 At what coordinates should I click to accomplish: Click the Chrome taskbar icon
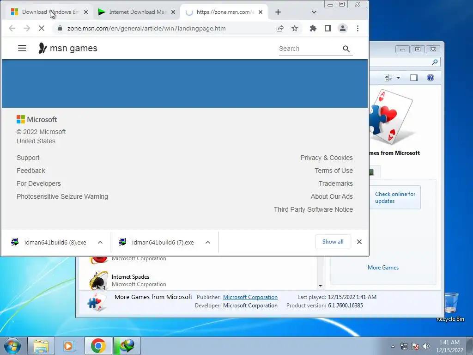[x=98, y=346]
